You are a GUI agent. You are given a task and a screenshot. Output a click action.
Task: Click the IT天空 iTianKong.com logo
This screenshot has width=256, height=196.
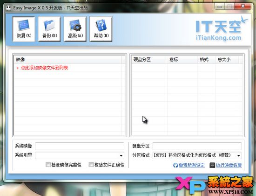(221, 28)
